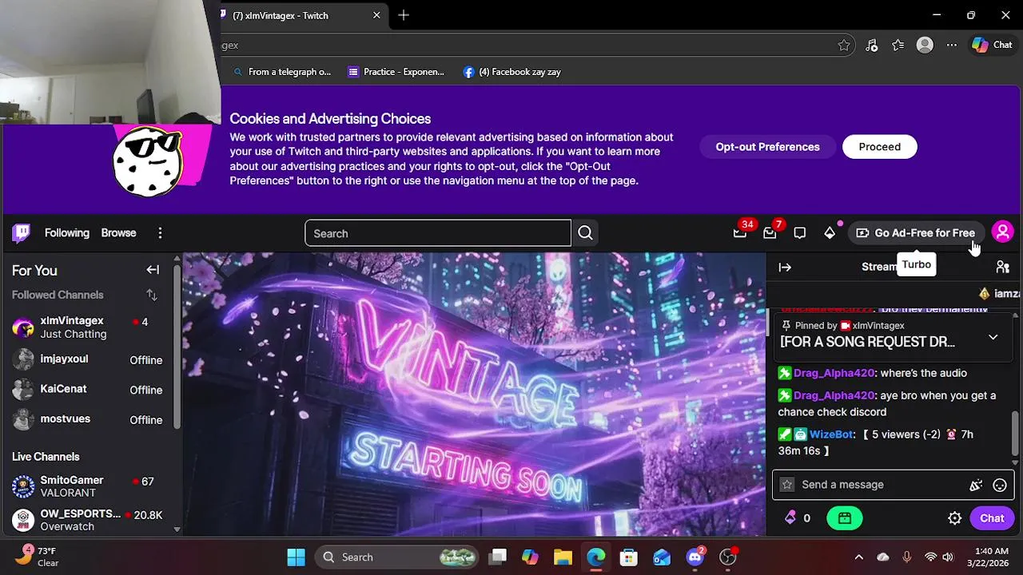Click the Twitch Search input field
The image size is (1023, 575).
[x=438, y=233]
